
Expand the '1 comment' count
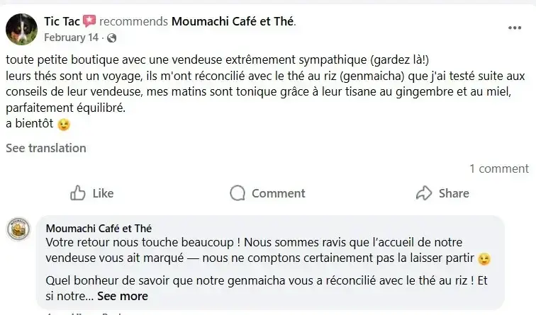[498, 168]
